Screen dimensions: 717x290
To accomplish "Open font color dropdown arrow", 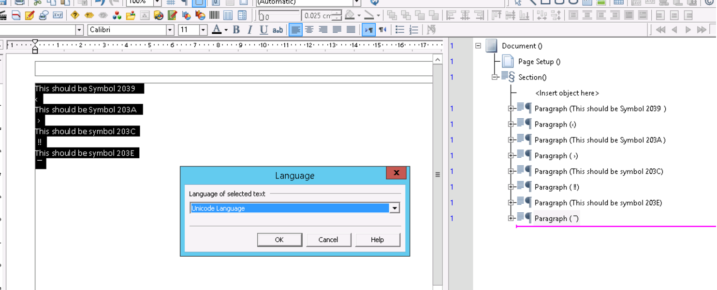I will [x=226, y=30].
